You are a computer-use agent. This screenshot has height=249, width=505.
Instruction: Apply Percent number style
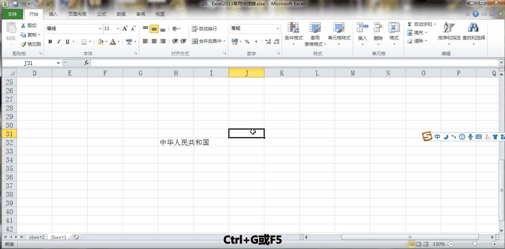tap(247, 41)
